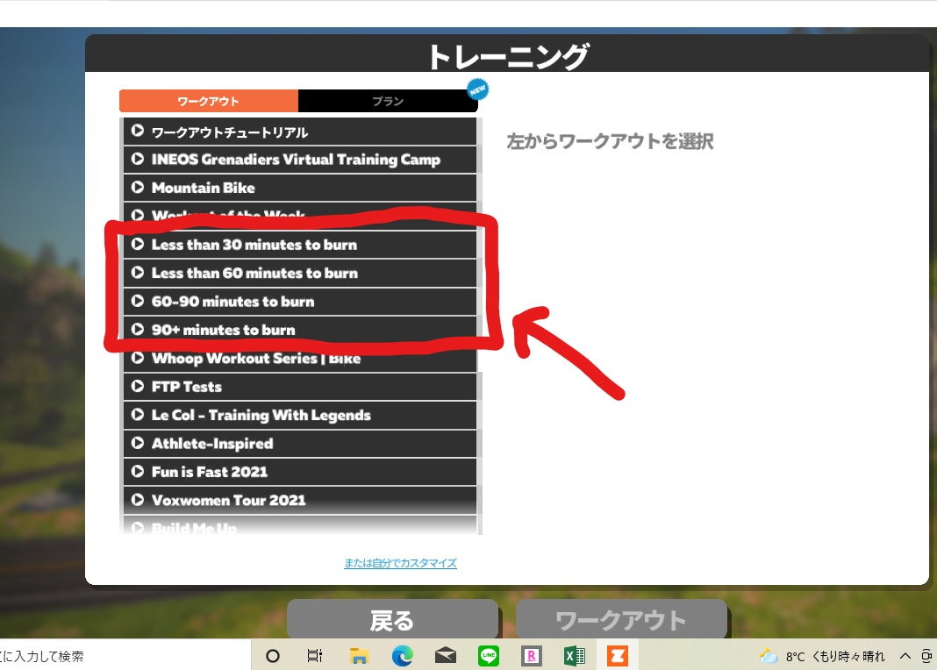Open the pink R app in taskbar
Viewport: 937px width, 670px height.
click(532, 656)
